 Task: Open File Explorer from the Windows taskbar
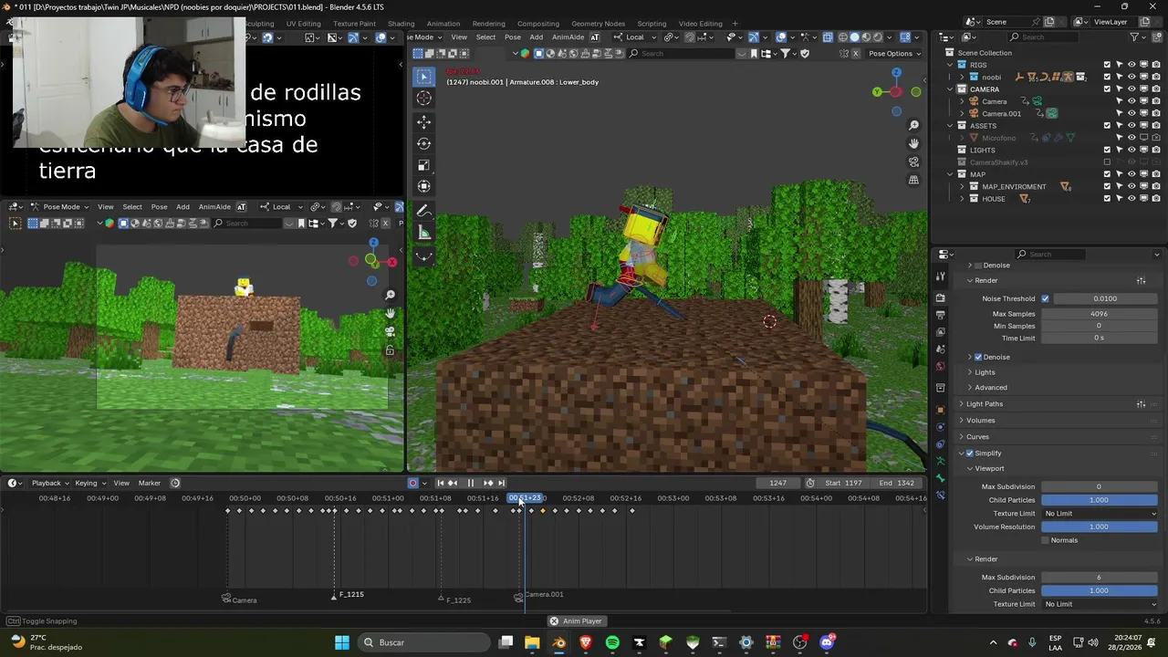coord(532,642)
